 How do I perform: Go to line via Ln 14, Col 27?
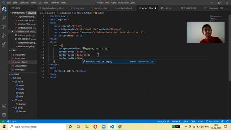pyautogui.click(x=163, y=121)
